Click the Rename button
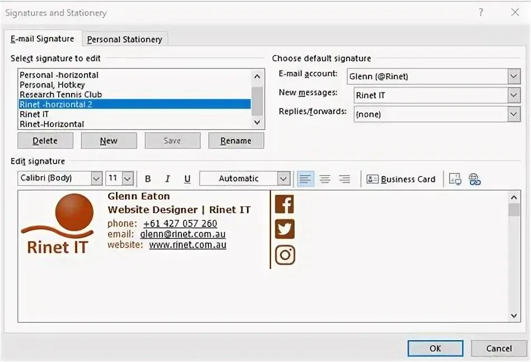 click(x=236, y=141)
